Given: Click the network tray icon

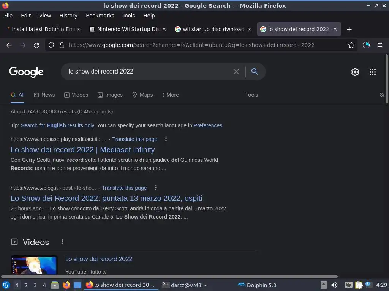Looking at the screenshot, I should coord(349,285).
